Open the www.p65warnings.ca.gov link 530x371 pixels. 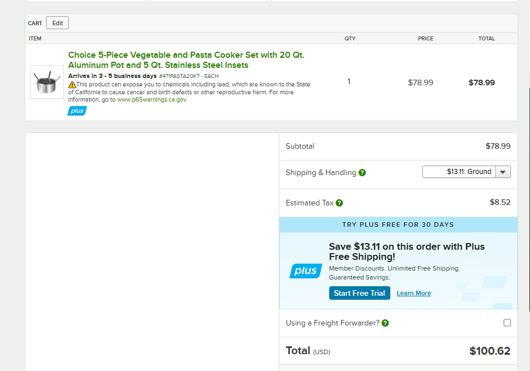coord(152,100)
